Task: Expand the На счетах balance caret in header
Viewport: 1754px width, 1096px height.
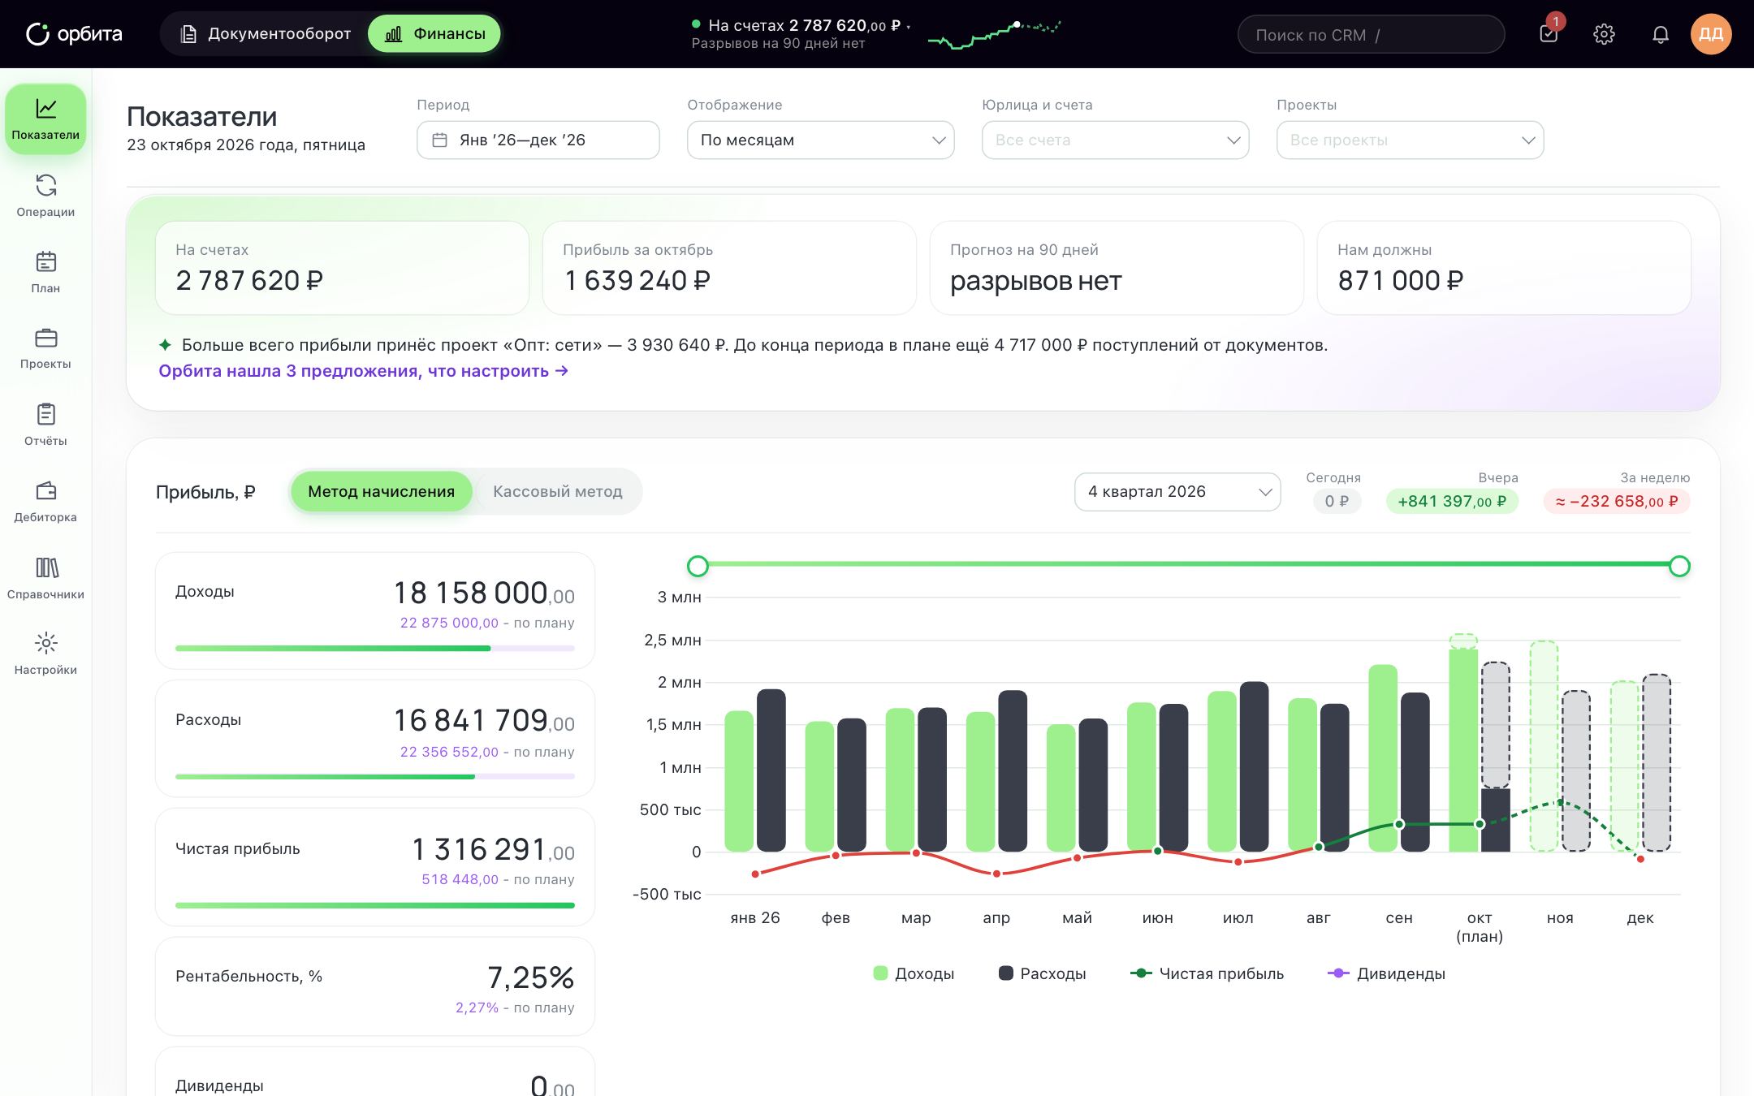Action: pos(909,27)
